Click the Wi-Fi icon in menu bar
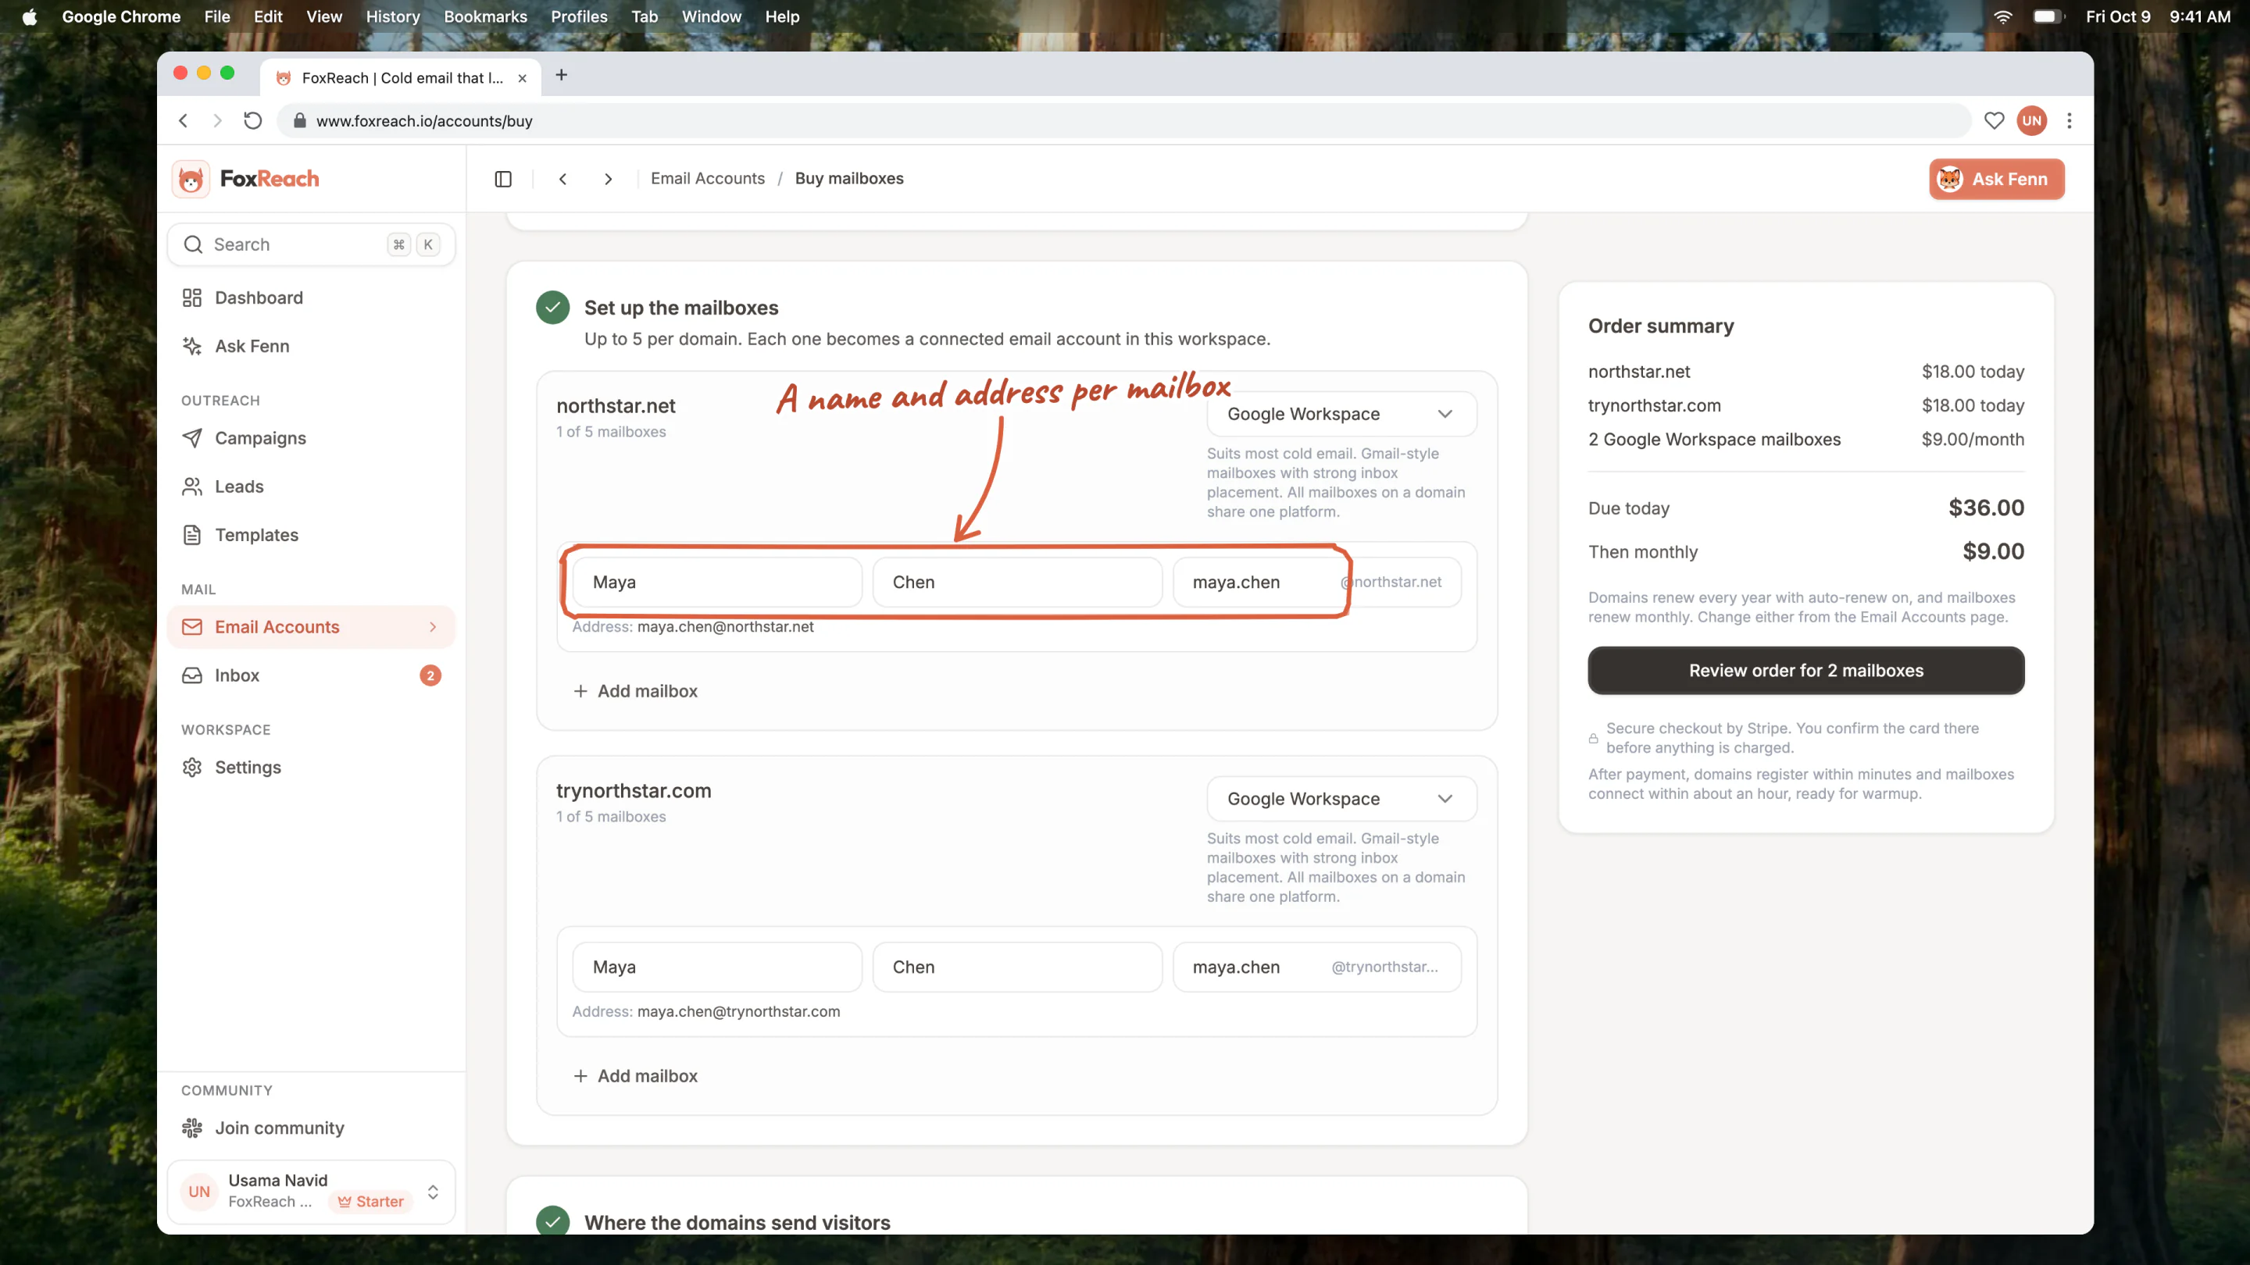Viewport: 2250px width, 1265px height. pyautogui.click(x=2003, y=16)
